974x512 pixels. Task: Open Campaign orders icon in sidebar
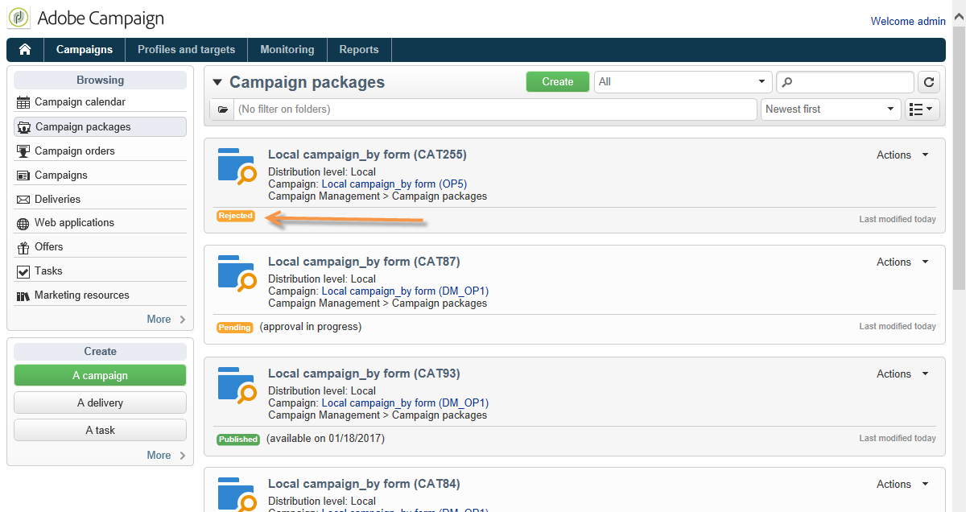tap(23, 151)
